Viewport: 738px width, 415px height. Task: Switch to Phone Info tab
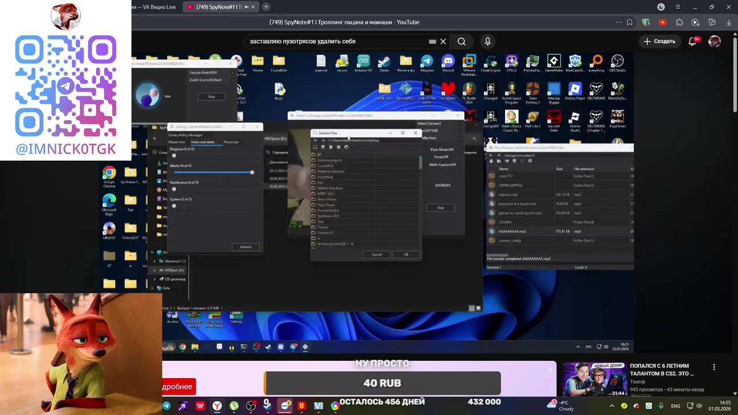[x=176, y=142]
